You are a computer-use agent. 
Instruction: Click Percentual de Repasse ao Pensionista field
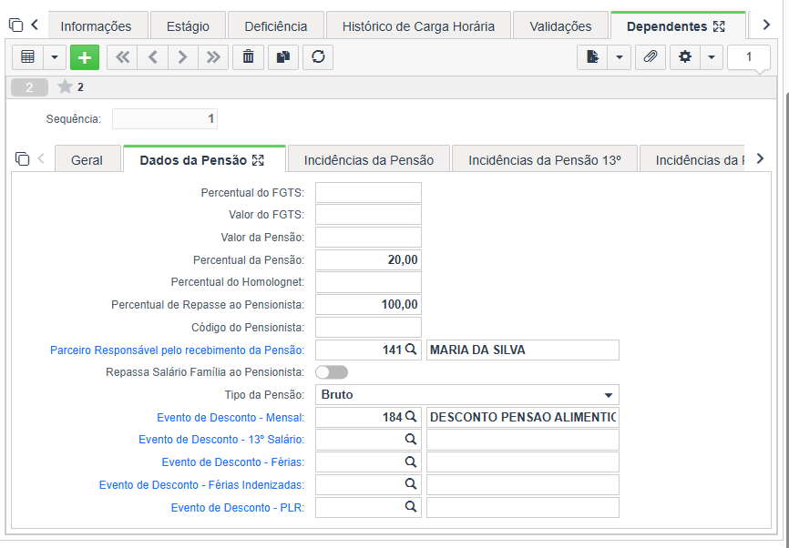(x=368, y=305)
